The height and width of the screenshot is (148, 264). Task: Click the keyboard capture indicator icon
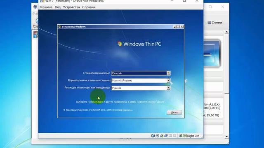(185, 136)
